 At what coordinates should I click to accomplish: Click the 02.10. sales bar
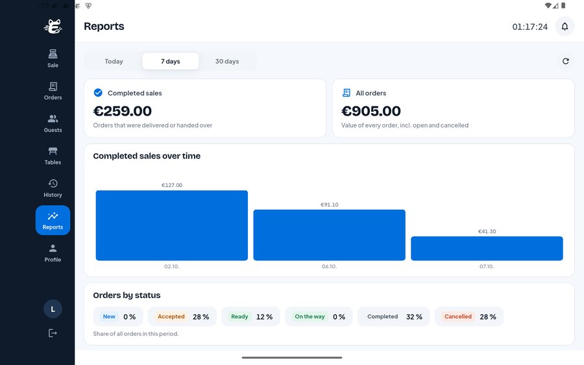tap(172, 225)
